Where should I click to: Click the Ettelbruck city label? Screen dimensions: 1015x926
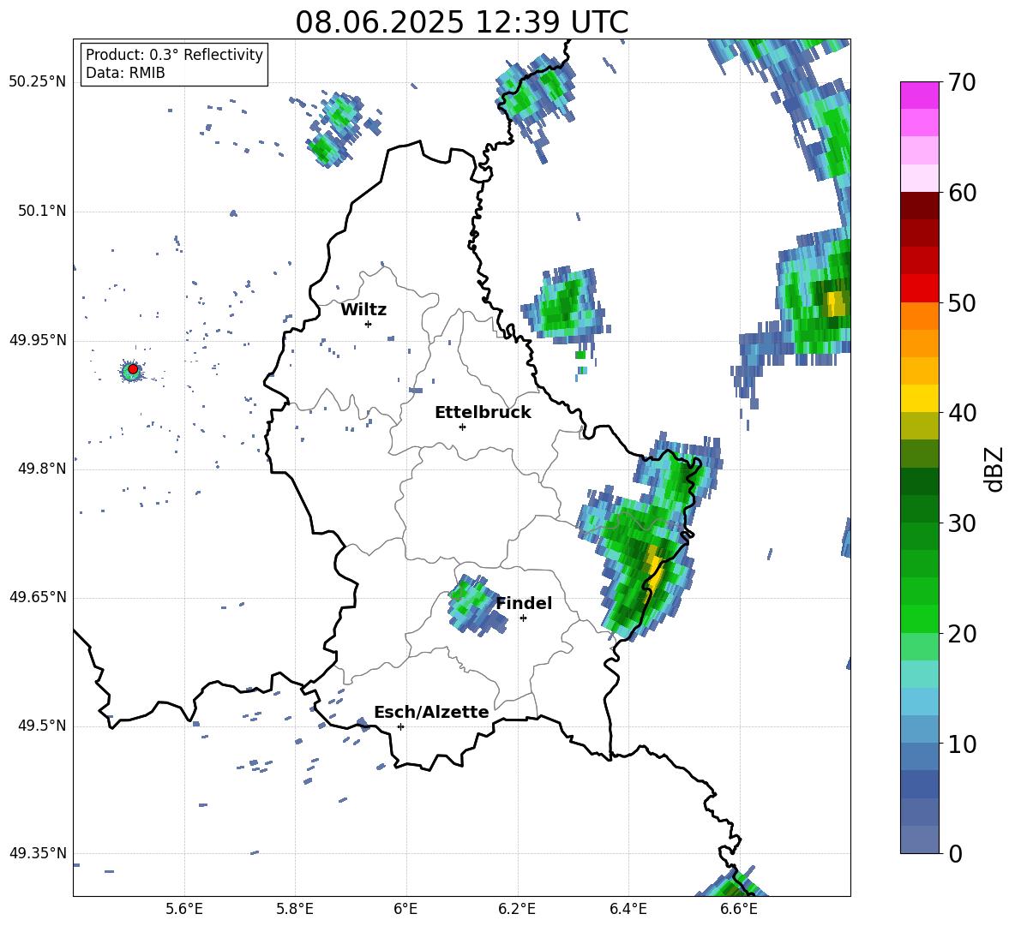click(483, 413)
